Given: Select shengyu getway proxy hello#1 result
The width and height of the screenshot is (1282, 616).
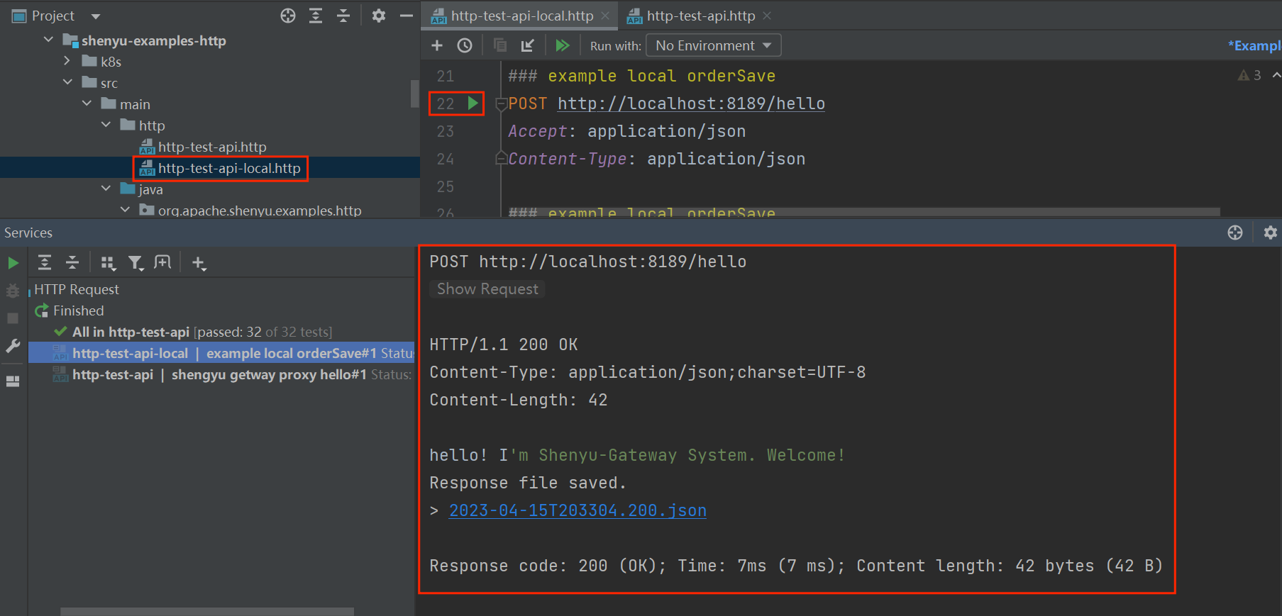Looking at the screenshot, I should point(268,374).
